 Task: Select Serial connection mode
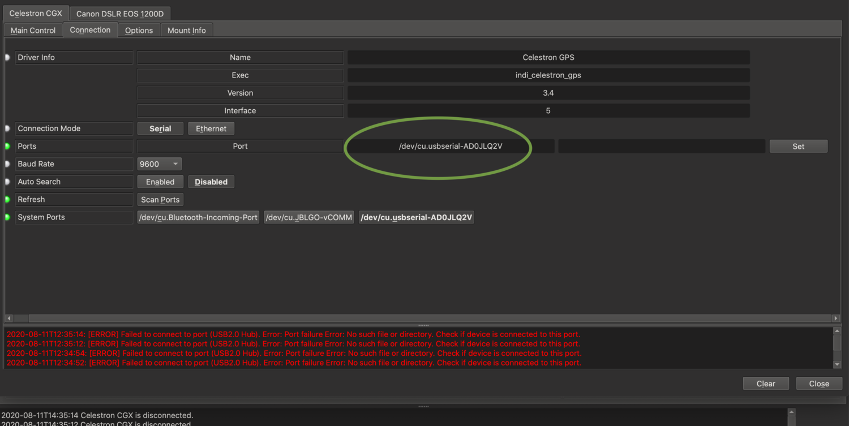161,128
